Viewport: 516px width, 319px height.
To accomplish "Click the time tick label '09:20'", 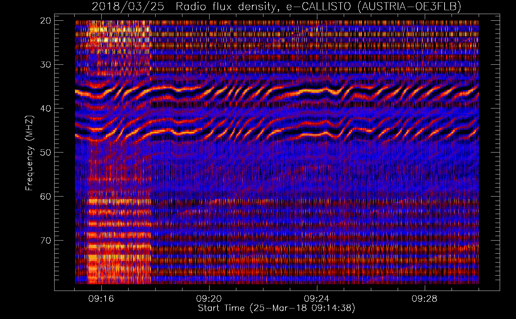I will coord(209,299).
